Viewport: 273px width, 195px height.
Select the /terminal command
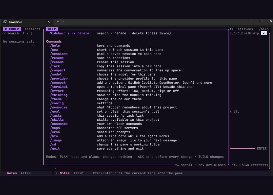click(x=59, y=87)
